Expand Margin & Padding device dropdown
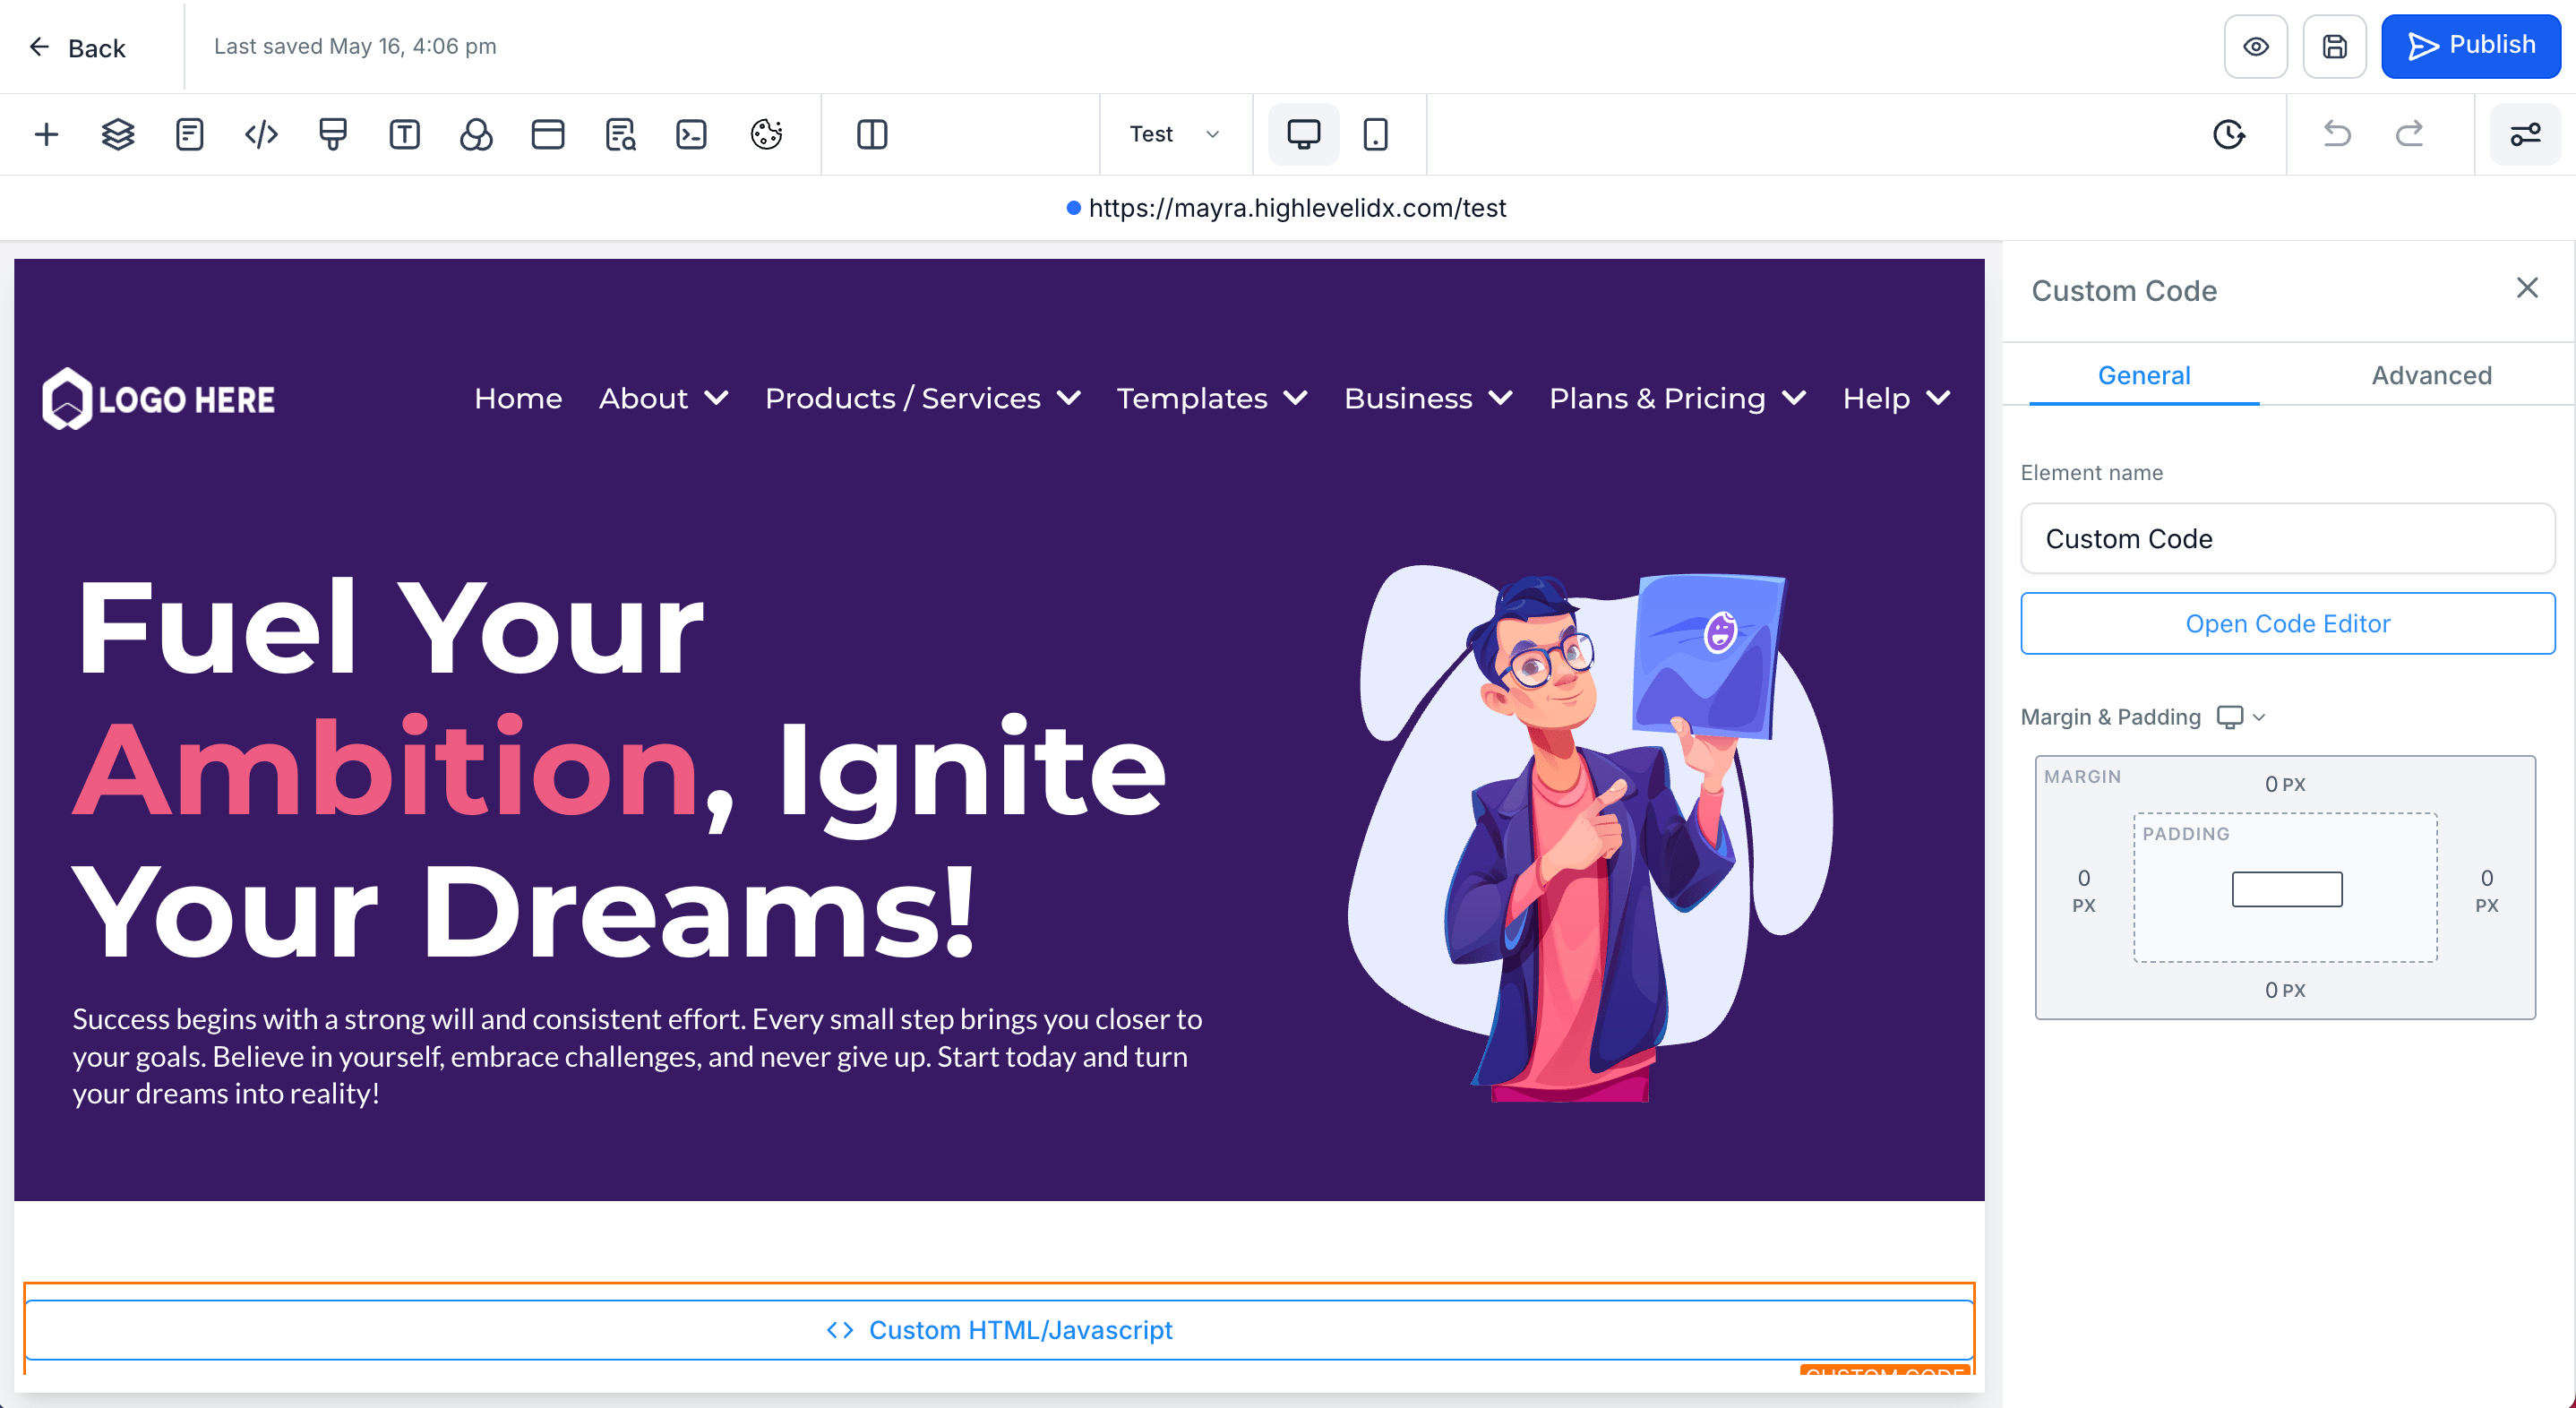Viewport: 2576px width, 1408px height. pos(2241,717)
